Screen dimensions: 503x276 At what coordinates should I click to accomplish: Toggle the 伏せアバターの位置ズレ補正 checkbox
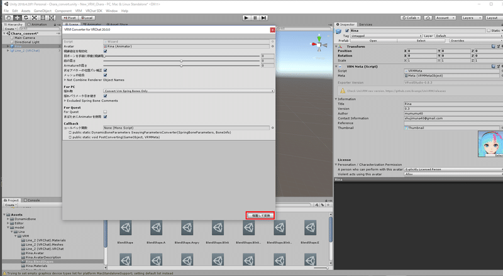pyautogui.click(x=105, y=70)
